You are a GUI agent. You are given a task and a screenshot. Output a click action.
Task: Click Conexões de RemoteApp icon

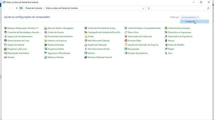click(x=5, y=32)
